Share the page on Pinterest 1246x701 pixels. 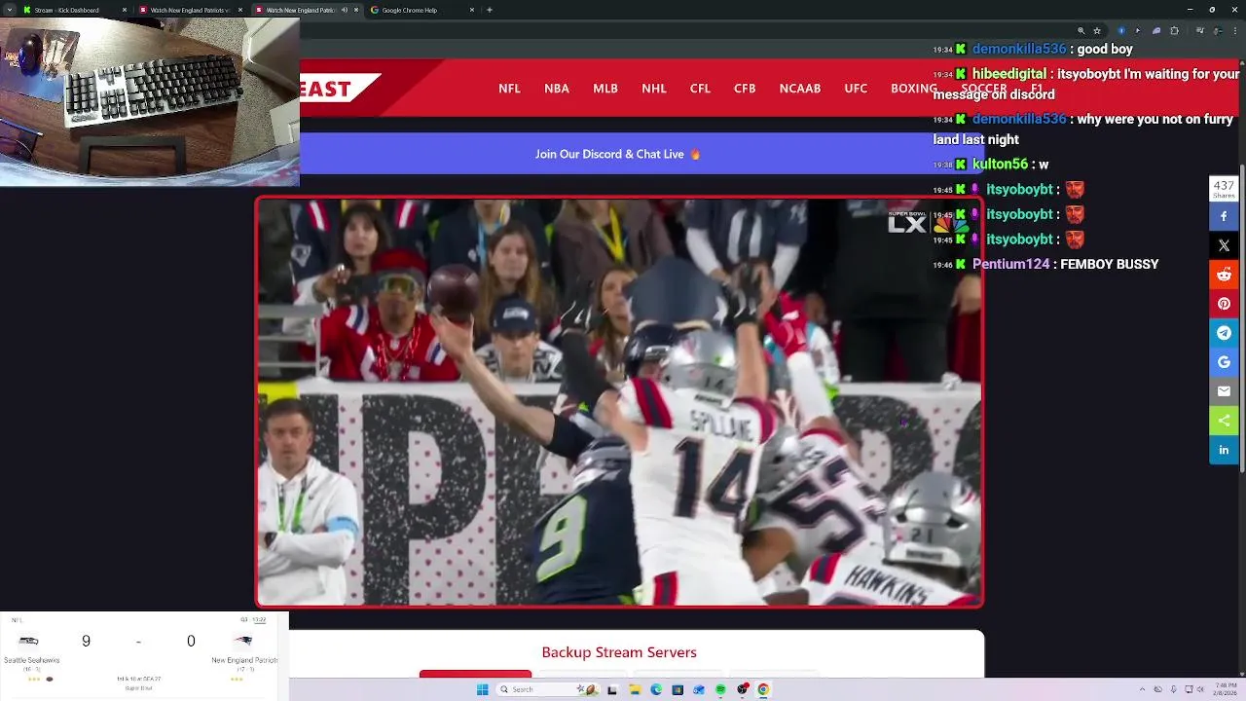[x=1224, y=304]
